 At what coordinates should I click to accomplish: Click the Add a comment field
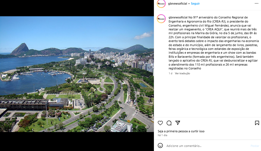(x=207, y=146)
